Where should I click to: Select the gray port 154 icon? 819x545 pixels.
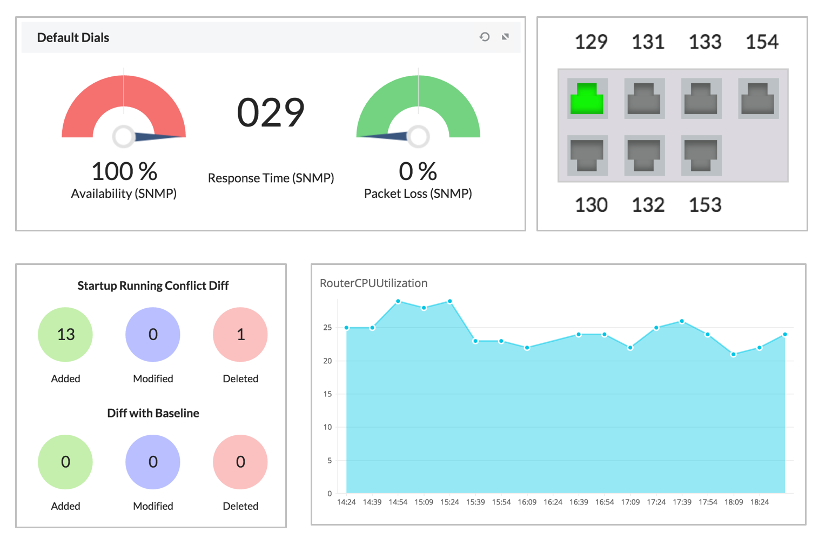click(x=758, y=98)
